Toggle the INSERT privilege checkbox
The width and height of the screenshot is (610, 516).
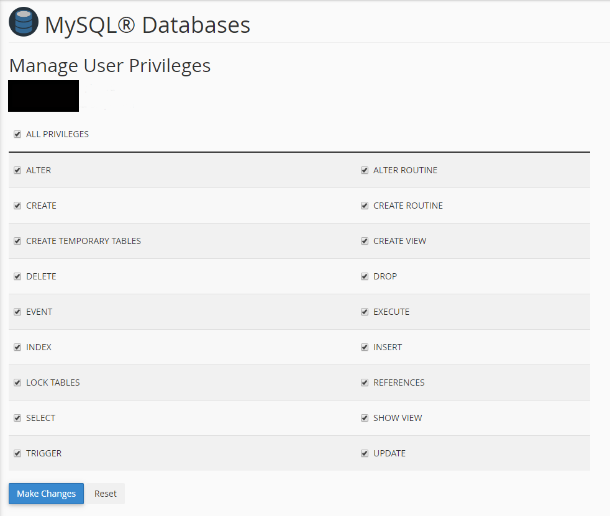(365, 347)
